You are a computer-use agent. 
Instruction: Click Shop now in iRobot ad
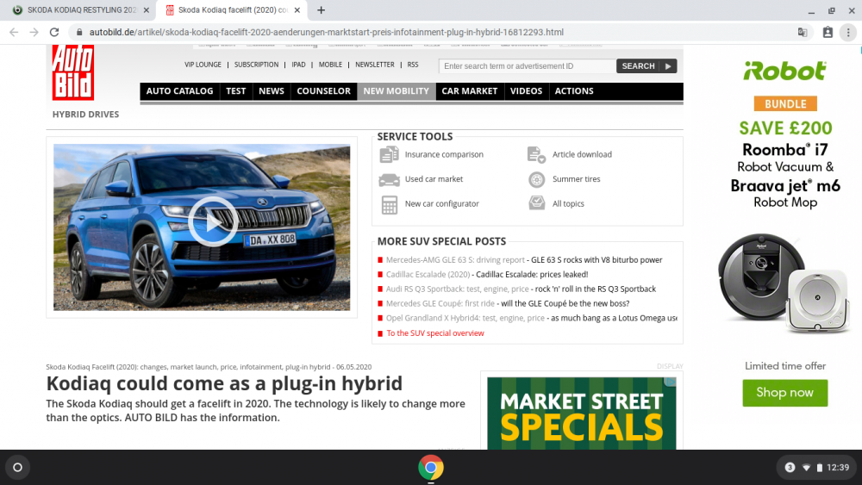pyautogui.click(x=784, y=393)
